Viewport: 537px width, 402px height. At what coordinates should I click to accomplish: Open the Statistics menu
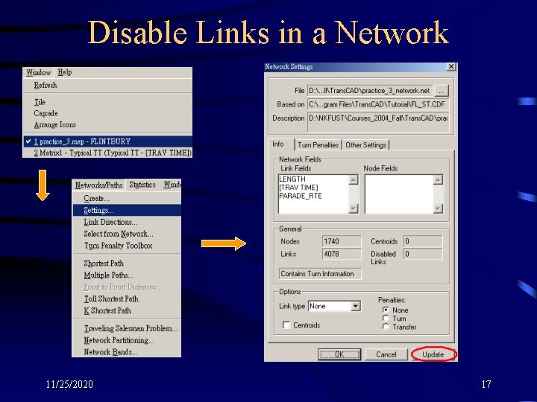pyautogui.click(x=142, y=185)
